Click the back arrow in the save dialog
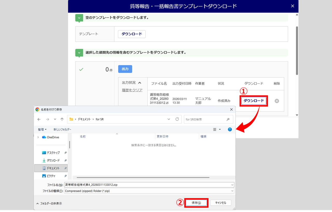The height and width of the screenshot is (212, 332). point(39,119)
